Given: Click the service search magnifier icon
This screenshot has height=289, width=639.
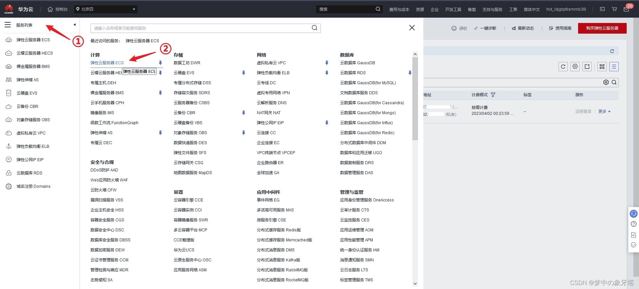Looking at the screenshot, I should pyautogui.click(x=315, y=28).
